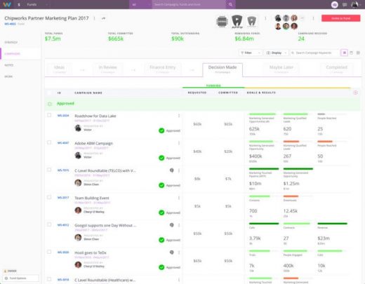Open the Filter dropdown

pos(250,53)
